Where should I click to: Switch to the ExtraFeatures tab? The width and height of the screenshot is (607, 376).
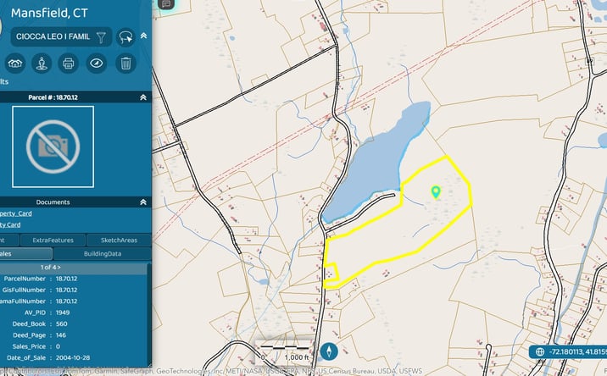coord(53,241)
